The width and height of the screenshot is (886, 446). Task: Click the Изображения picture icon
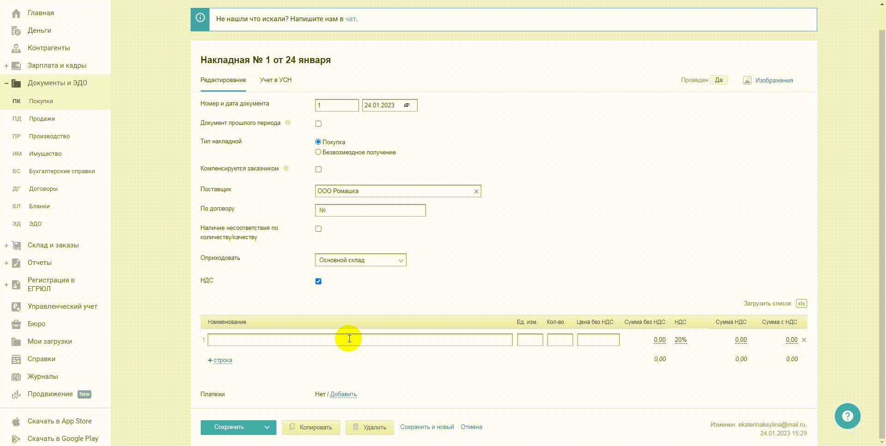[x=747, y=81]
